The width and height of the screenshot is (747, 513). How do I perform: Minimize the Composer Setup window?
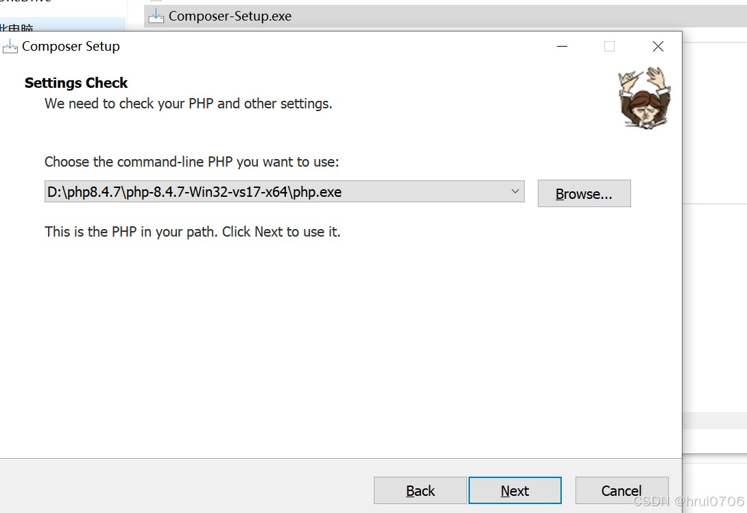click(x=562, y=46)
